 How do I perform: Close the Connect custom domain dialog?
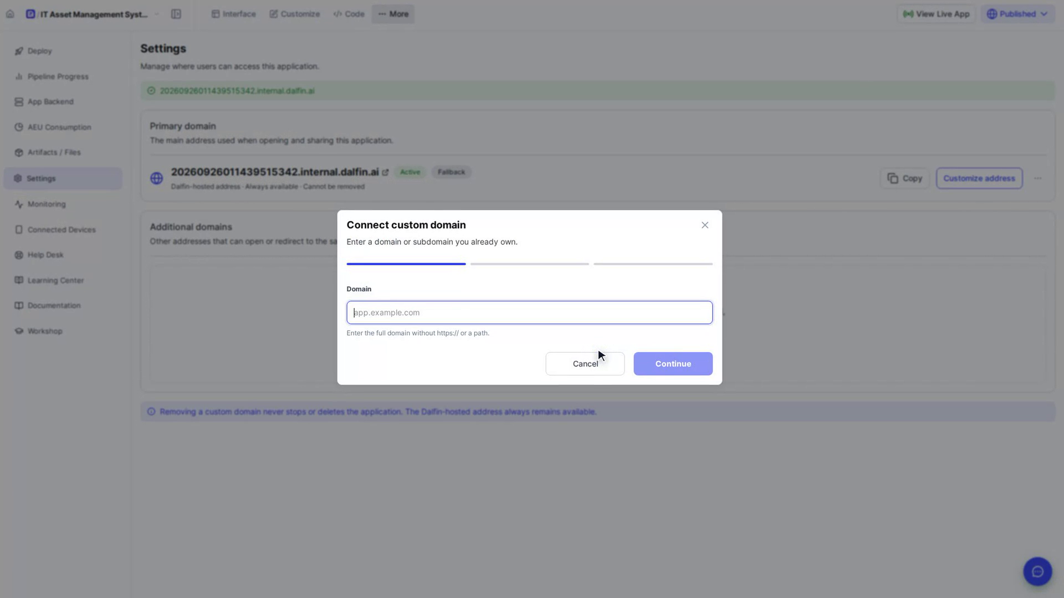coord(704,225)
